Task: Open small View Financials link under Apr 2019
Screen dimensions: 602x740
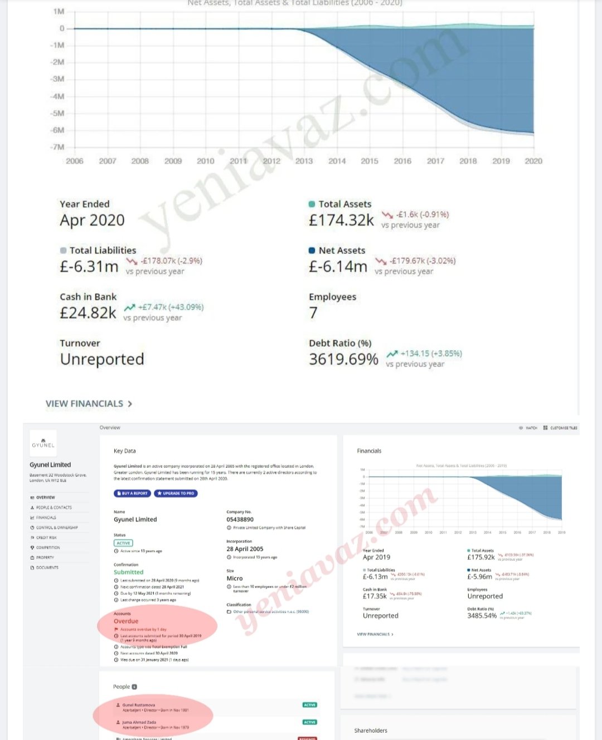Action: point(375,634)
